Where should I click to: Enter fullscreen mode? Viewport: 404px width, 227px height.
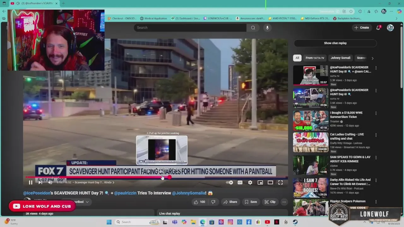280,183
